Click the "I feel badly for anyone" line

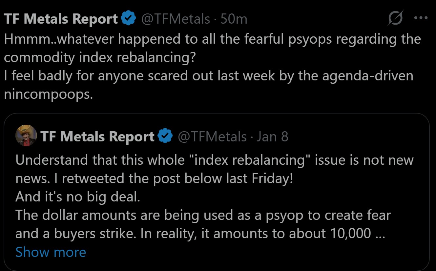(208, 76)
